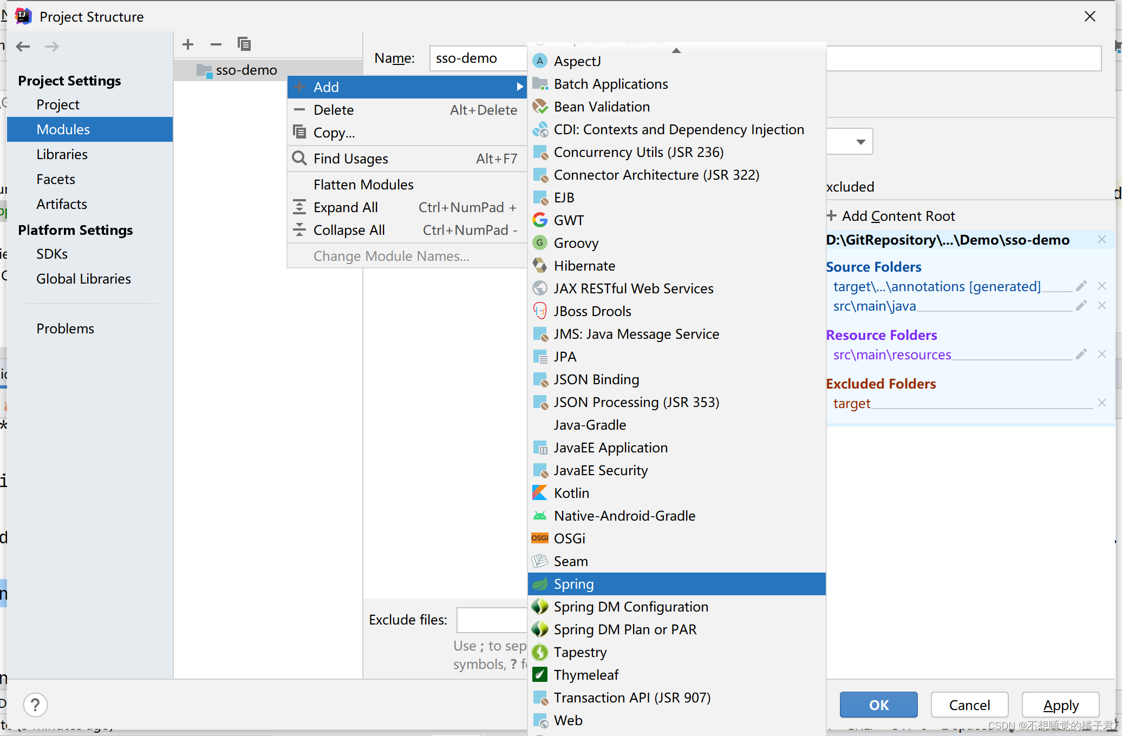Image resolution: width=1122 pixels, height=736 pixels.
Task: Click the module Name input field
Action: pyautogui.click(x=478, y=58)
